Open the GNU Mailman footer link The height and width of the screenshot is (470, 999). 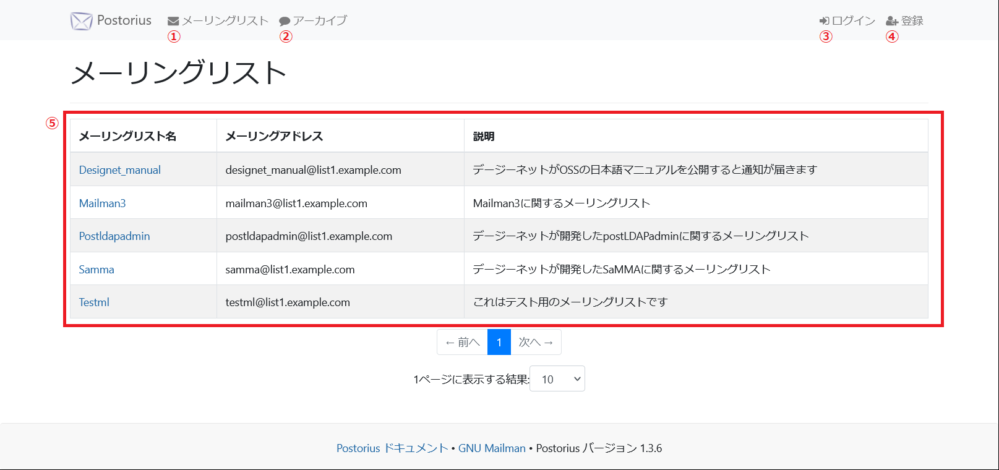pyautogui.click(x=492, y=448)
